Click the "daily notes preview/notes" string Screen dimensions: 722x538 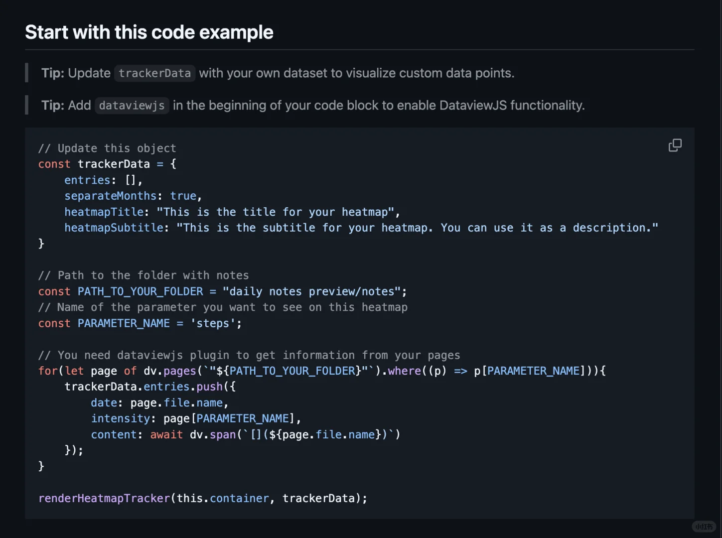[312, 292]
